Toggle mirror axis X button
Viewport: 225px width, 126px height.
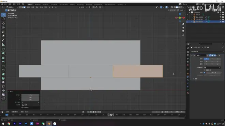click(x=206, y=59)
